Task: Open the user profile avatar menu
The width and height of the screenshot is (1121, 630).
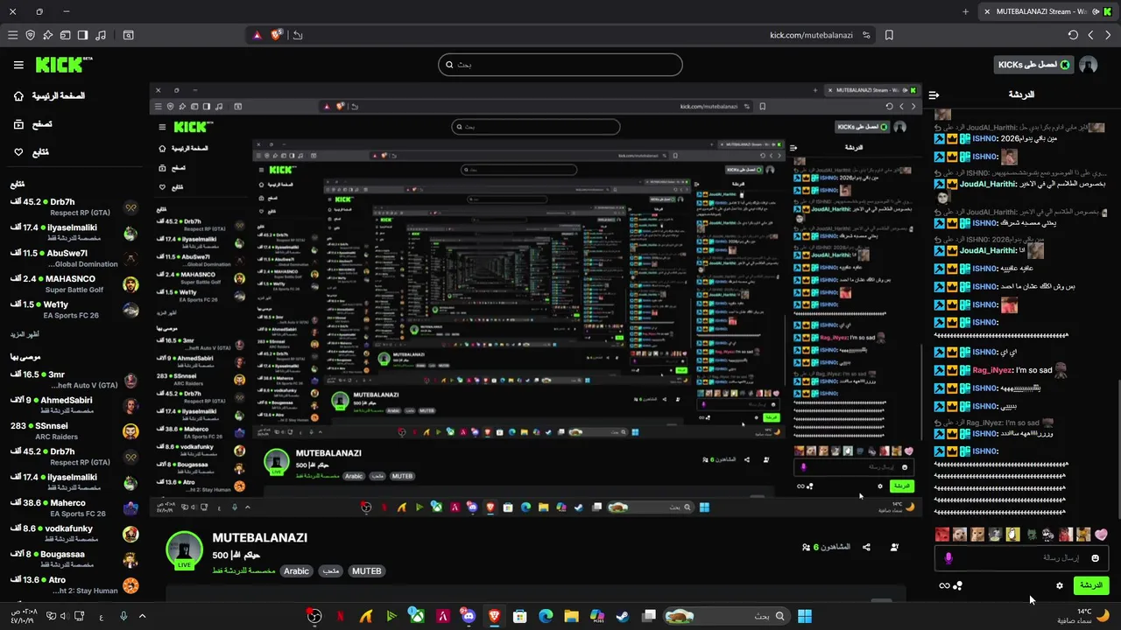Action: pos(1089,65)
